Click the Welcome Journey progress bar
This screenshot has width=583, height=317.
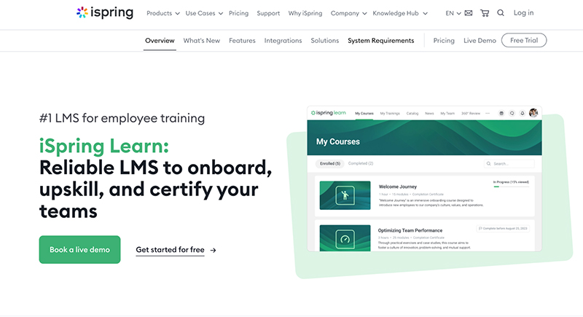[510, 187]
